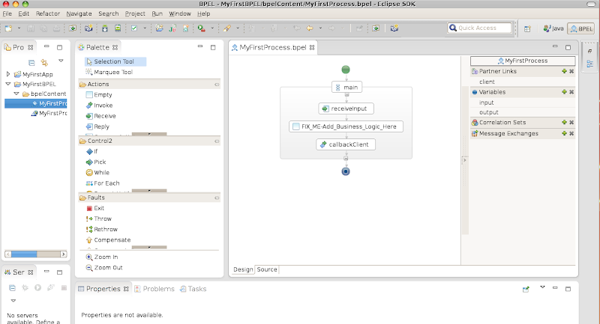Select the receiveInput activity node
Viewport: 600px width, 324px height.
click(346, 108)
